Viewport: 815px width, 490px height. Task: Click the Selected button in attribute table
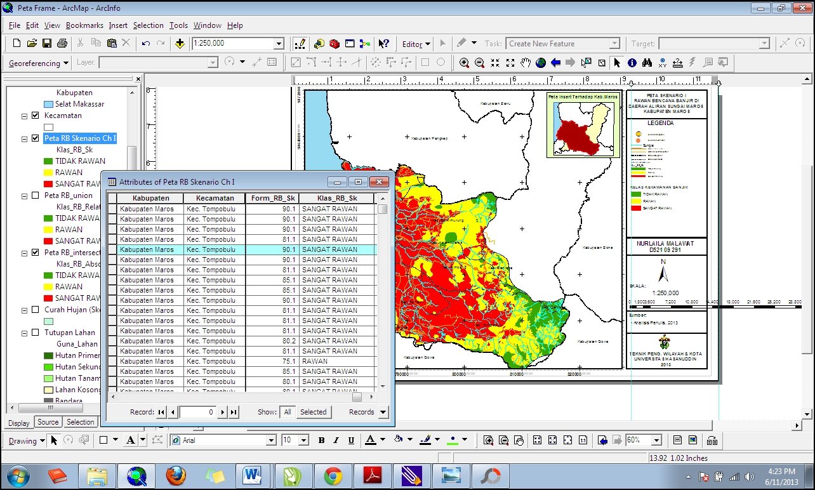313,412
